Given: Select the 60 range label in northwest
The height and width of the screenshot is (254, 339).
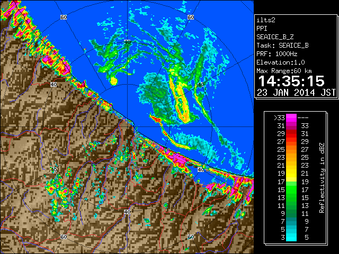Looking at the screenshot, I should [64, 17].
